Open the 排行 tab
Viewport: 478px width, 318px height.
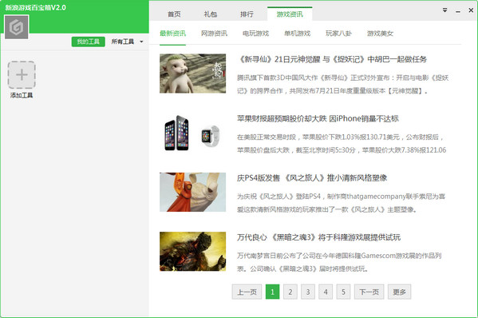tap(247, 14)
